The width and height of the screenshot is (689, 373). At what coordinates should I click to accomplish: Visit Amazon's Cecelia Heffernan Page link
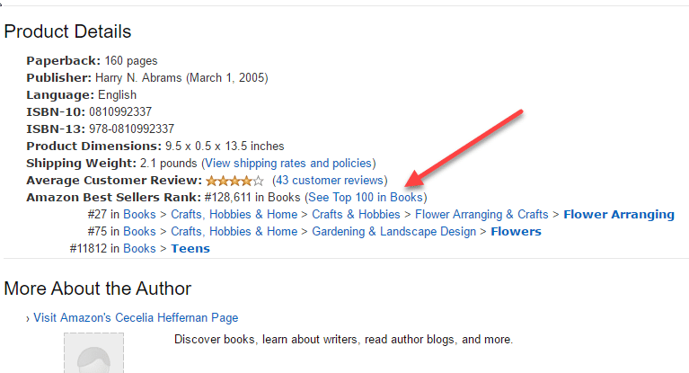[136, 317]
